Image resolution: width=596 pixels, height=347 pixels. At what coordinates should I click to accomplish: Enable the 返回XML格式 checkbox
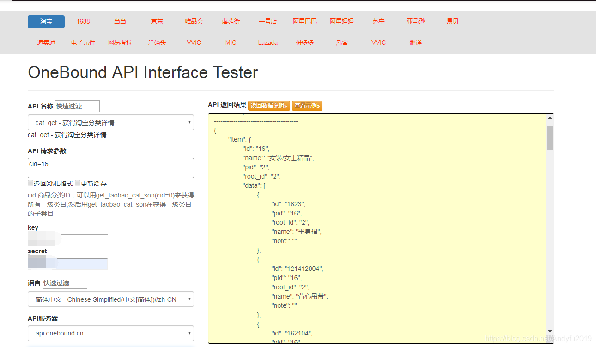(x=30, y=183)
